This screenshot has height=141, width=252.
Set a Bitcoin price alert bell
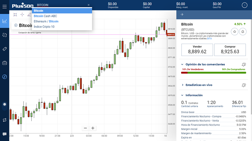tap(243, 32)
